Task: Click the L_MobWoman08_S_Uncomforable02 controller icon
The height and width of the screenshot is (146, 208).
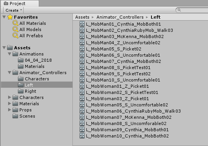Action: coord(82,123)
